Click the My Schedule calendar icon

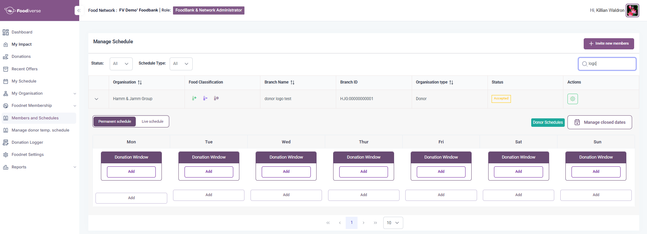click(x=6, y=81)
